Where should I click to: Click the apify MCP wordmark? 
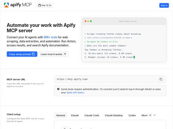(21, 5)
